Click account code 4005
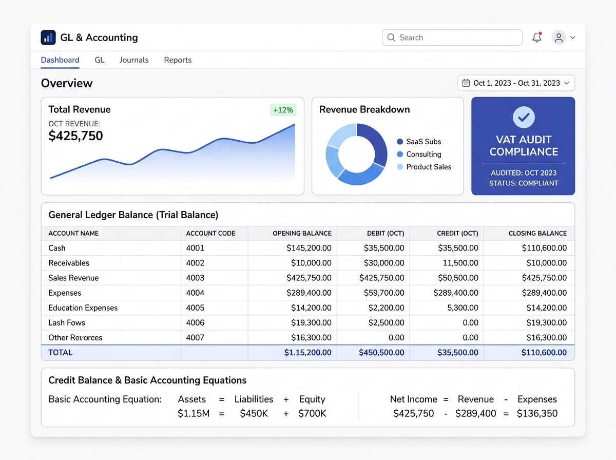This screenshot has width=616, height=460. coord(195,308)
